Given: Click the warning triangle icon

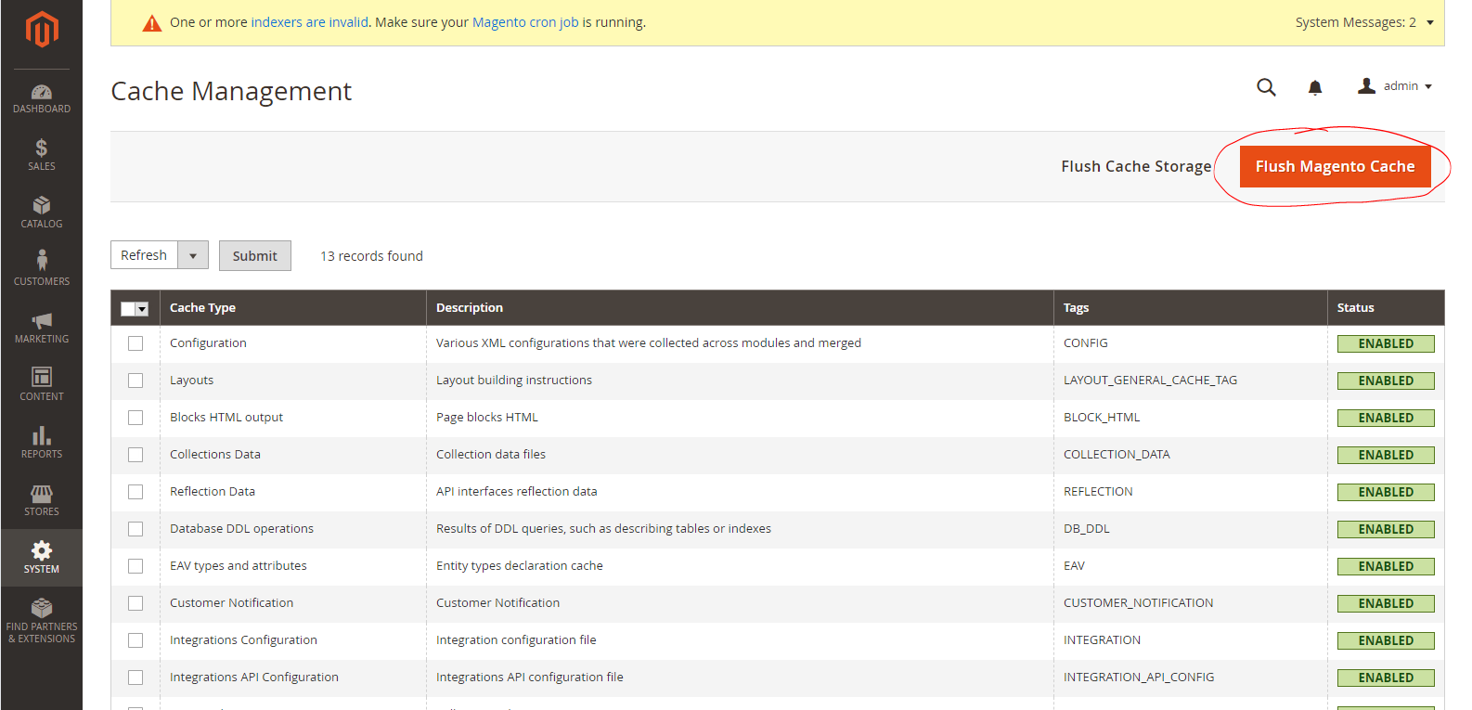Looking at the screenshot, I should point(152,23).
